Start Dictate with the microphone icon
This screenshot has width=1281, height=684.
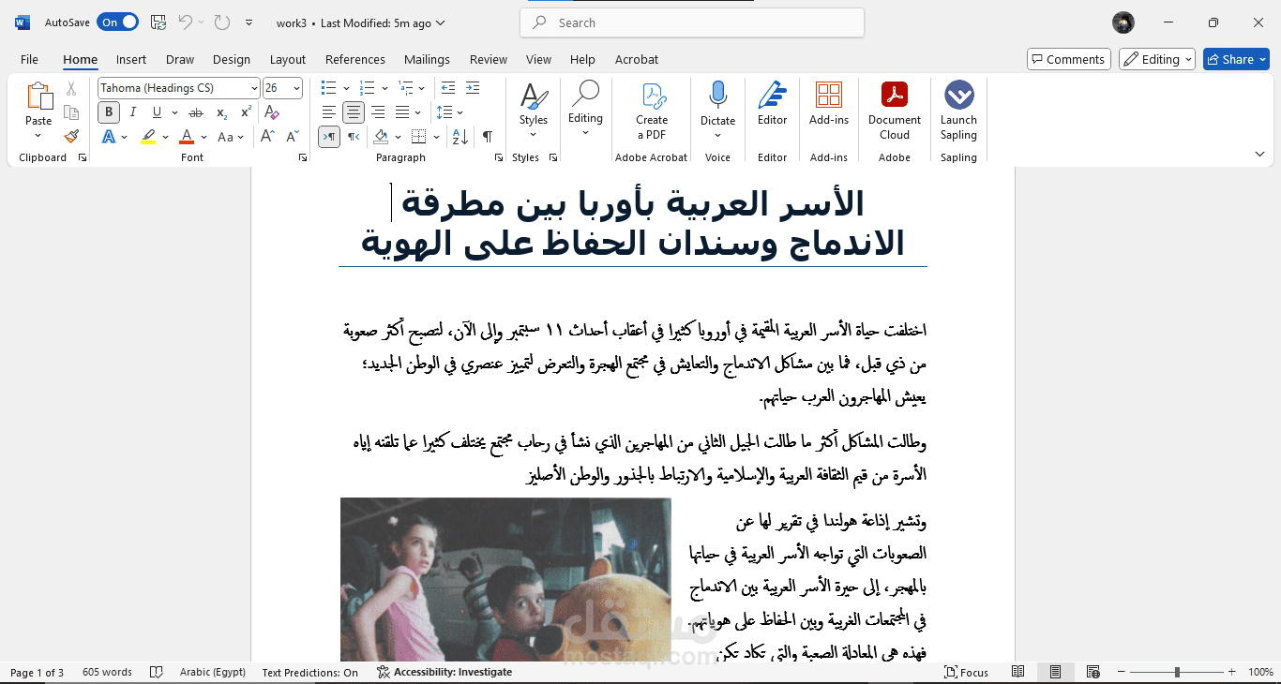click(717, 96)
